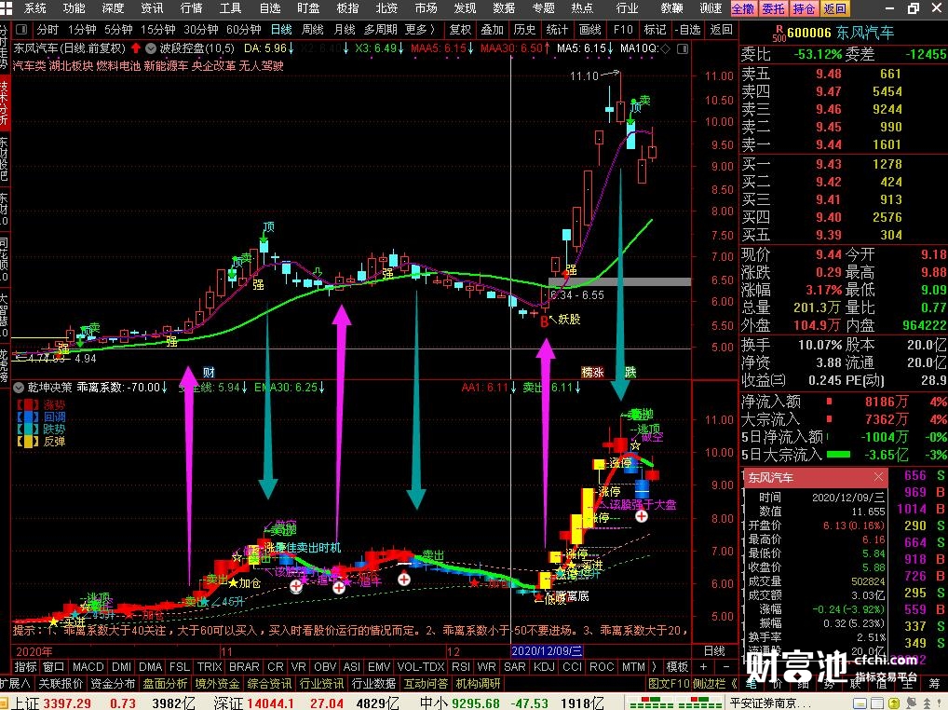948x710 pixels.
Task: Click F10 in the chart toolbar
Action: pos(623,30)
